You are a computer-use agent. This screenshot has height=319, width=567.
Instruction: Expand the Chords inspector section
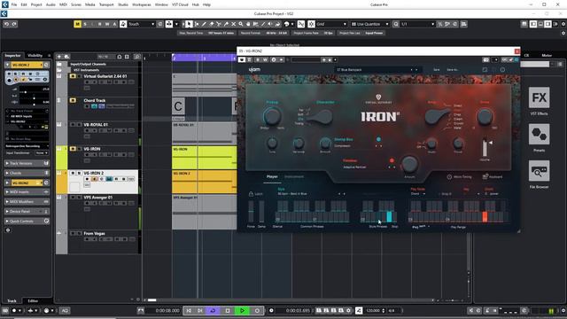(27, 173)
